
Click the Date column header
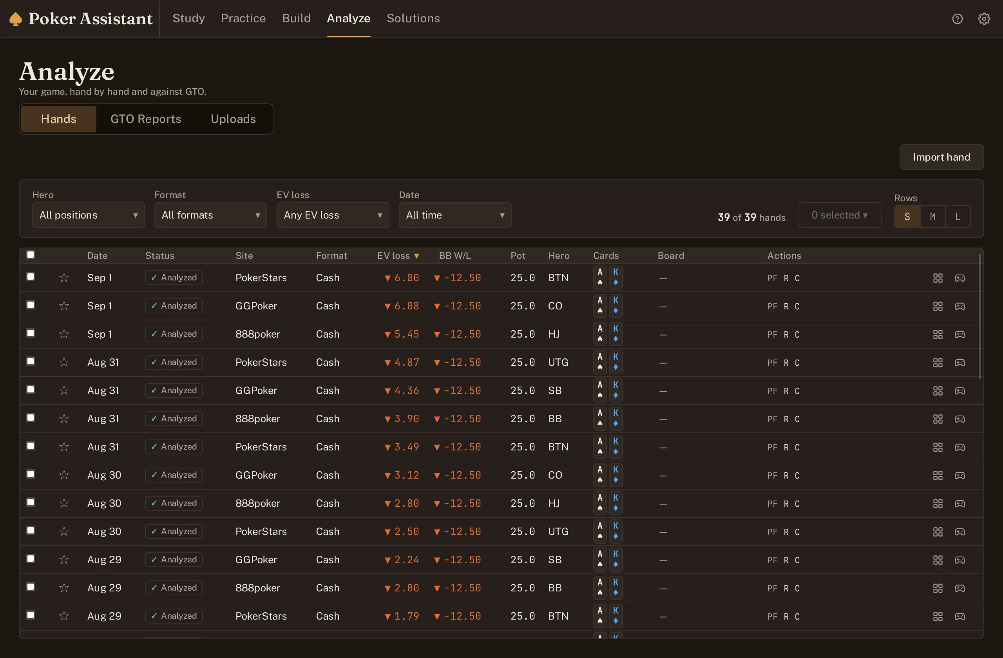[97, 256]
